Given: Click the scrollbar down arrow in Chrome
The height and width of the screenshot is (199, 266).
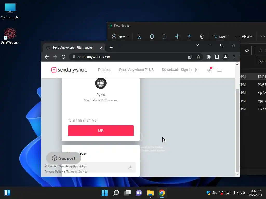Looking at the screenshot, I should tap(237, 174).
